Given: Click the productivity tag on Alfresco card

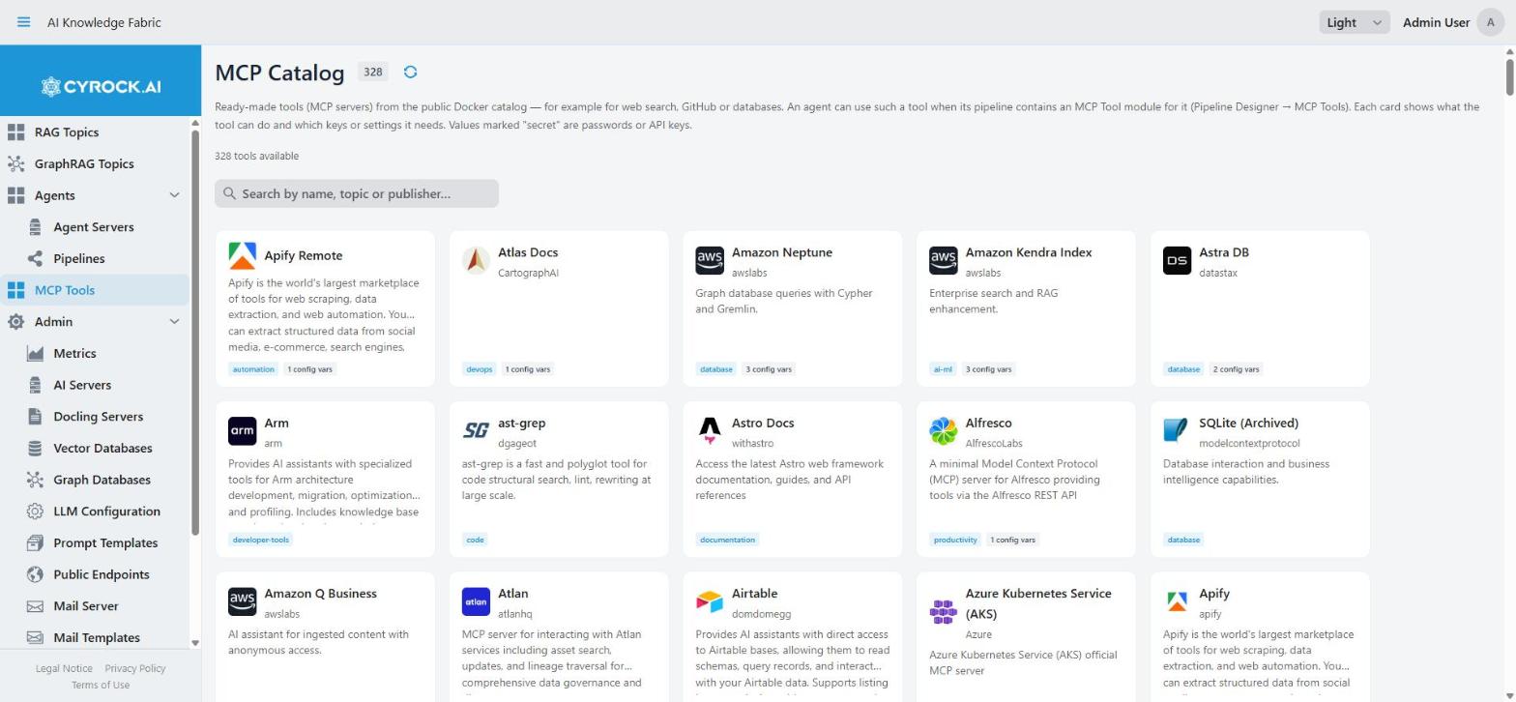Looking at the screenshot, I should [955, 540].
